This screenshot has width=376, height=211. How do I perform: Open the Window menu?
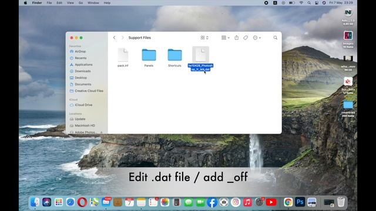pos(93,3)
